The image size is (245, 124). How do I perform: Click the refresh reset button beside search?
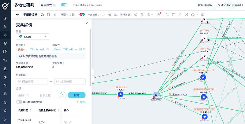[63, 95]
